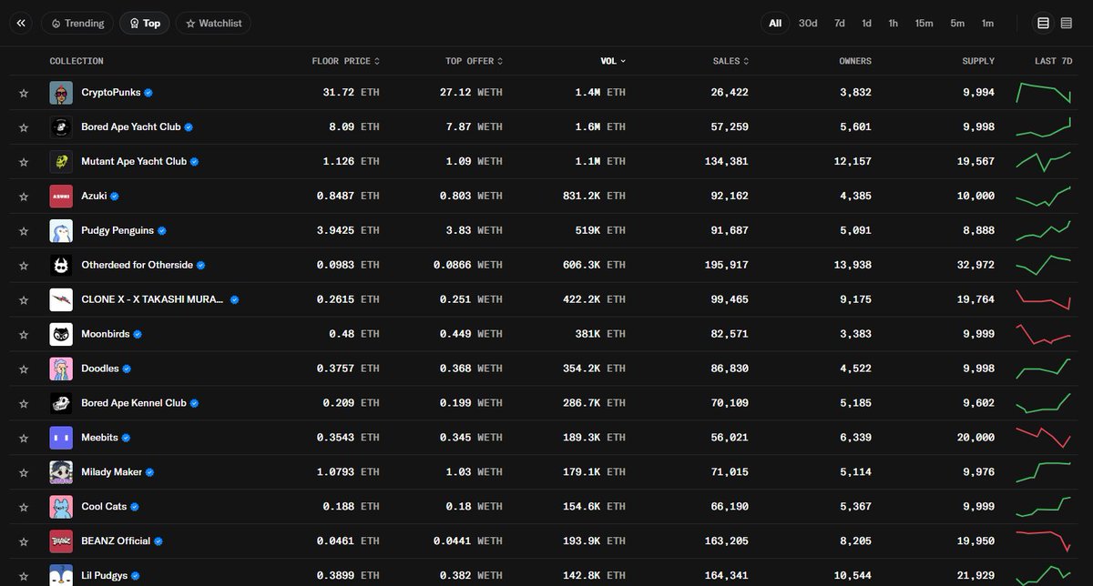Open the Cool Cats collection name
1093x586 pixels.
pos(105,507)
